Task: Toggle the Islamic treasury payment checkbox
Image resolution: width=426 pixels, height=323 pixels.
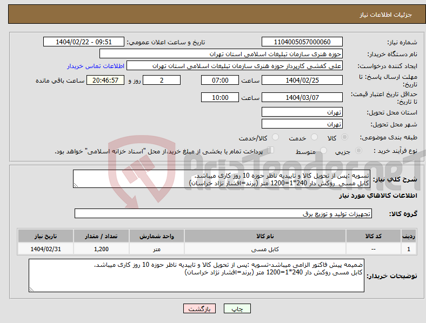Action: tap(270, 150)
